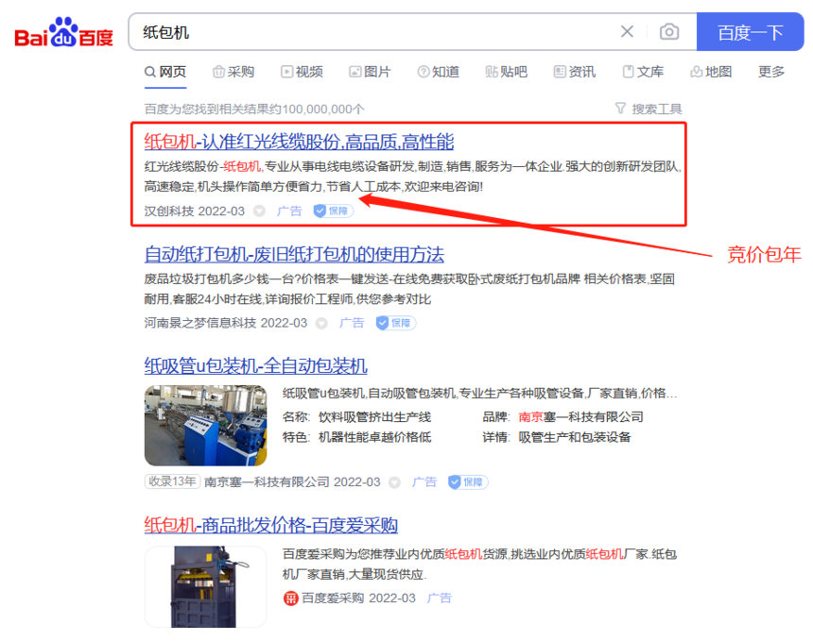This screenshot has height=641, width=813.
Task: Click 更多 for more categories
Action: [771, 72]
